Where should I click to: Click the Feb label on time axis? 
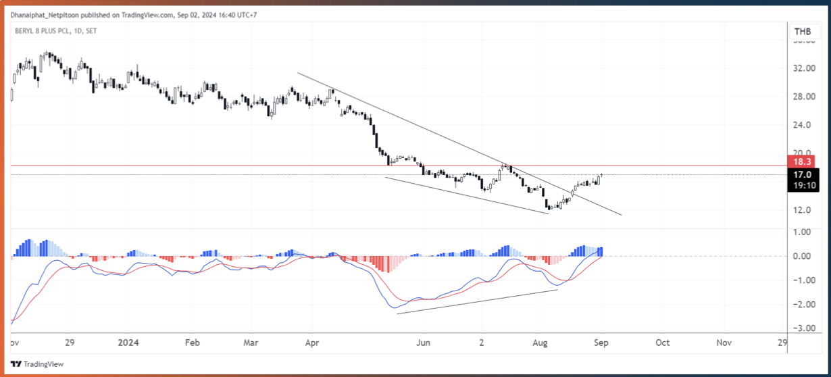pyautogui.click(x=192, y=343)
